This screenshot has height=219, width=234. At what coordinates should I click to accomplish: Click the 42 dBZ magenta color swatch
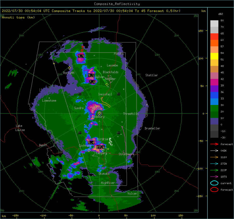click(214, 82)
